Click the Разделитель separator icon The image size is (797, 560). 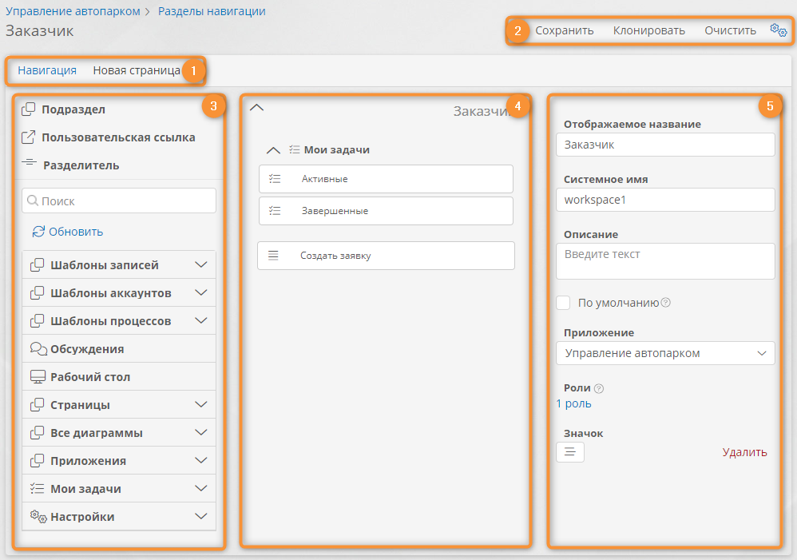point(29,164)
